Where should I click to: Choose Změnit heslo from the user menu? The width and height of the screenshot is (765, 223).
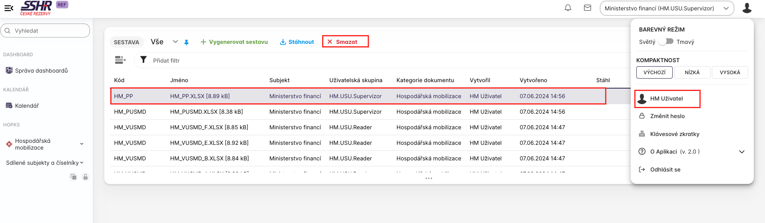667,116
